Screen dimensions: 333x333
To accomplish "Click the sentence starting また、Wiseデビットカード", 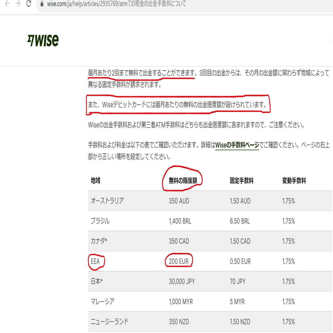I will tap(177, 105).
